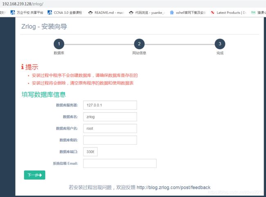266x197 pixels.
Task: Click the 数据库服务器 label
Action: (x=67, y=105)
